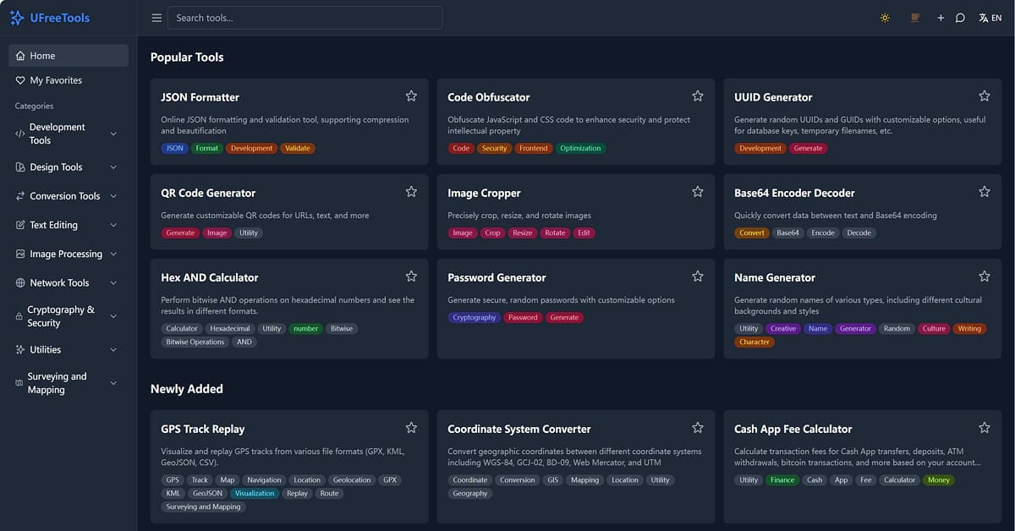
Task: Favorite UUID Generator with star
Action: 985,96
